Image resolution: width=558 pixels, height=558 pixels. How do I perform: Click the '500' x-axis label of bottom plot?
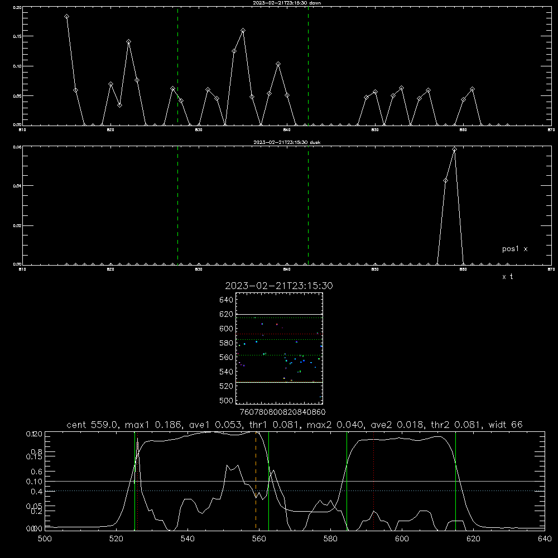[45, 539]
